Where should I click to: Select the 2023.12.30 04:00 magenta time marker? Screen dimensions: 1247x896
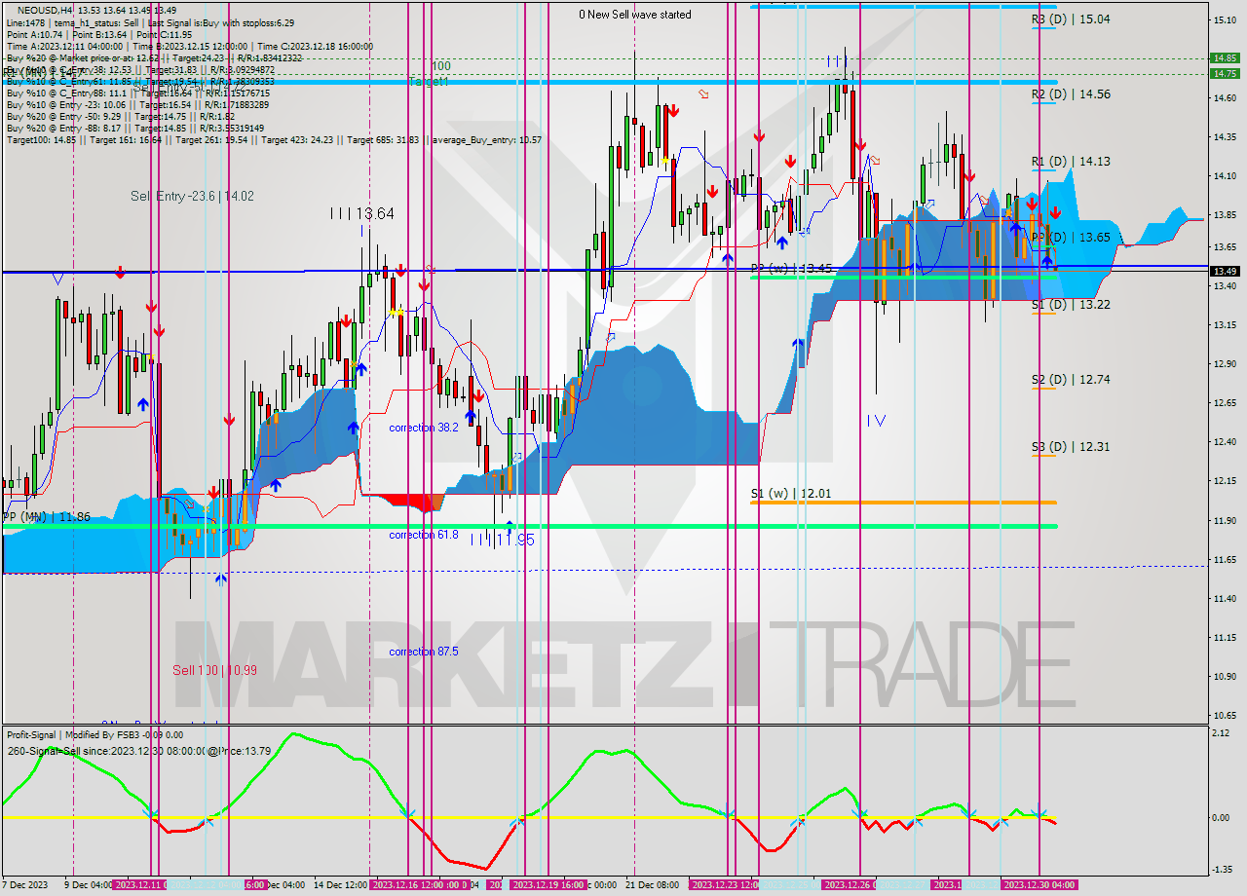pyautogui.click(x=1039, y=885)
